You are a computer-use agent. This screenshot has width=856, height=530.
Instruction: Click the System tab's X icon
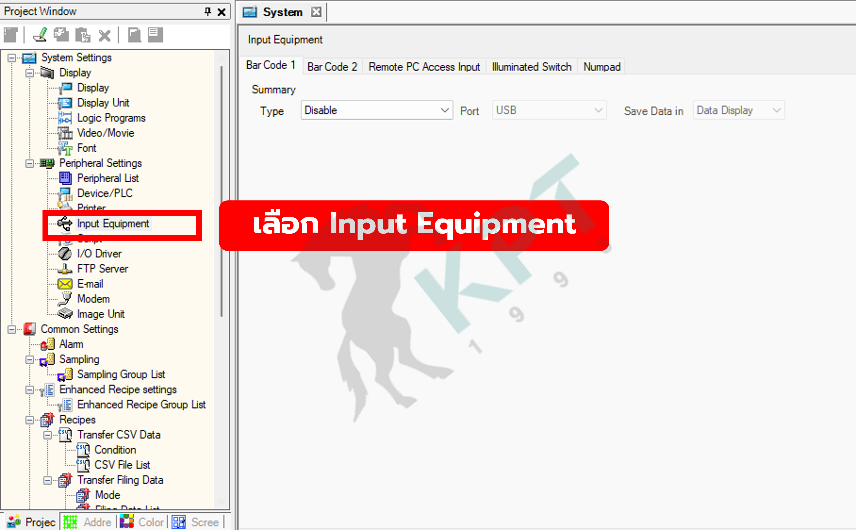316,12
